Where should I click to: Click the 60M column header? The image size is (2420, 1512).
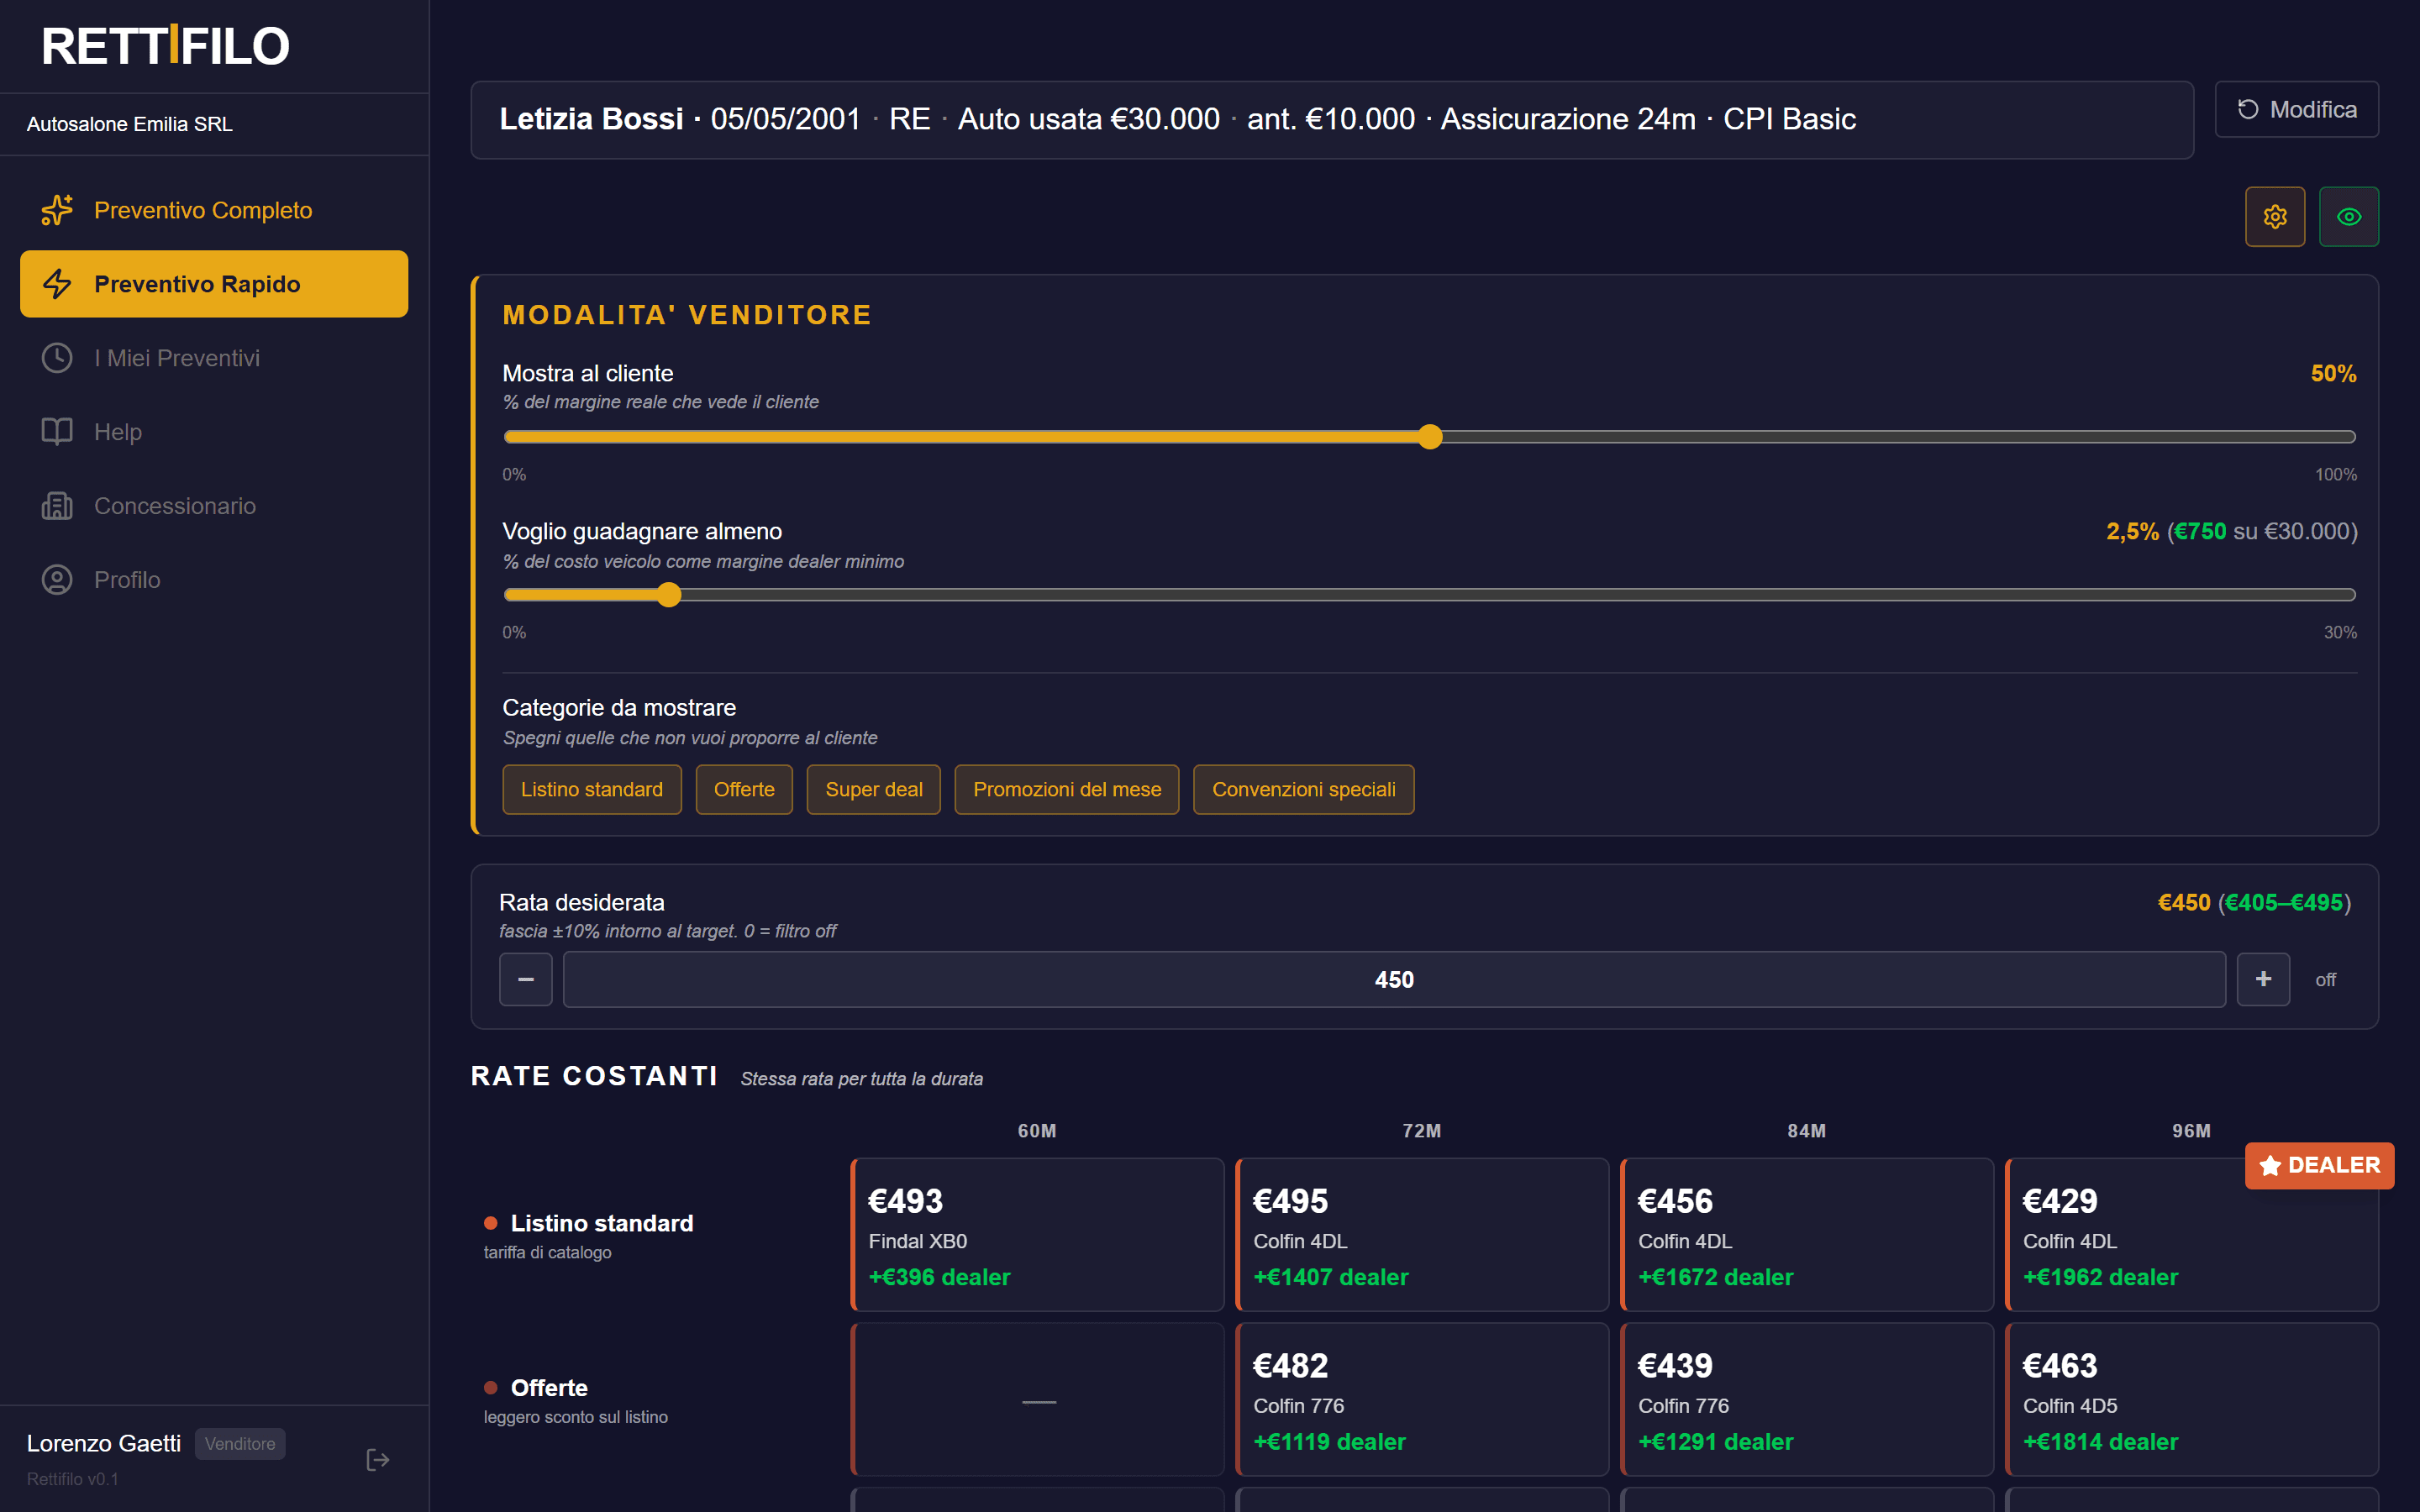click(x=1037, y=1131)
